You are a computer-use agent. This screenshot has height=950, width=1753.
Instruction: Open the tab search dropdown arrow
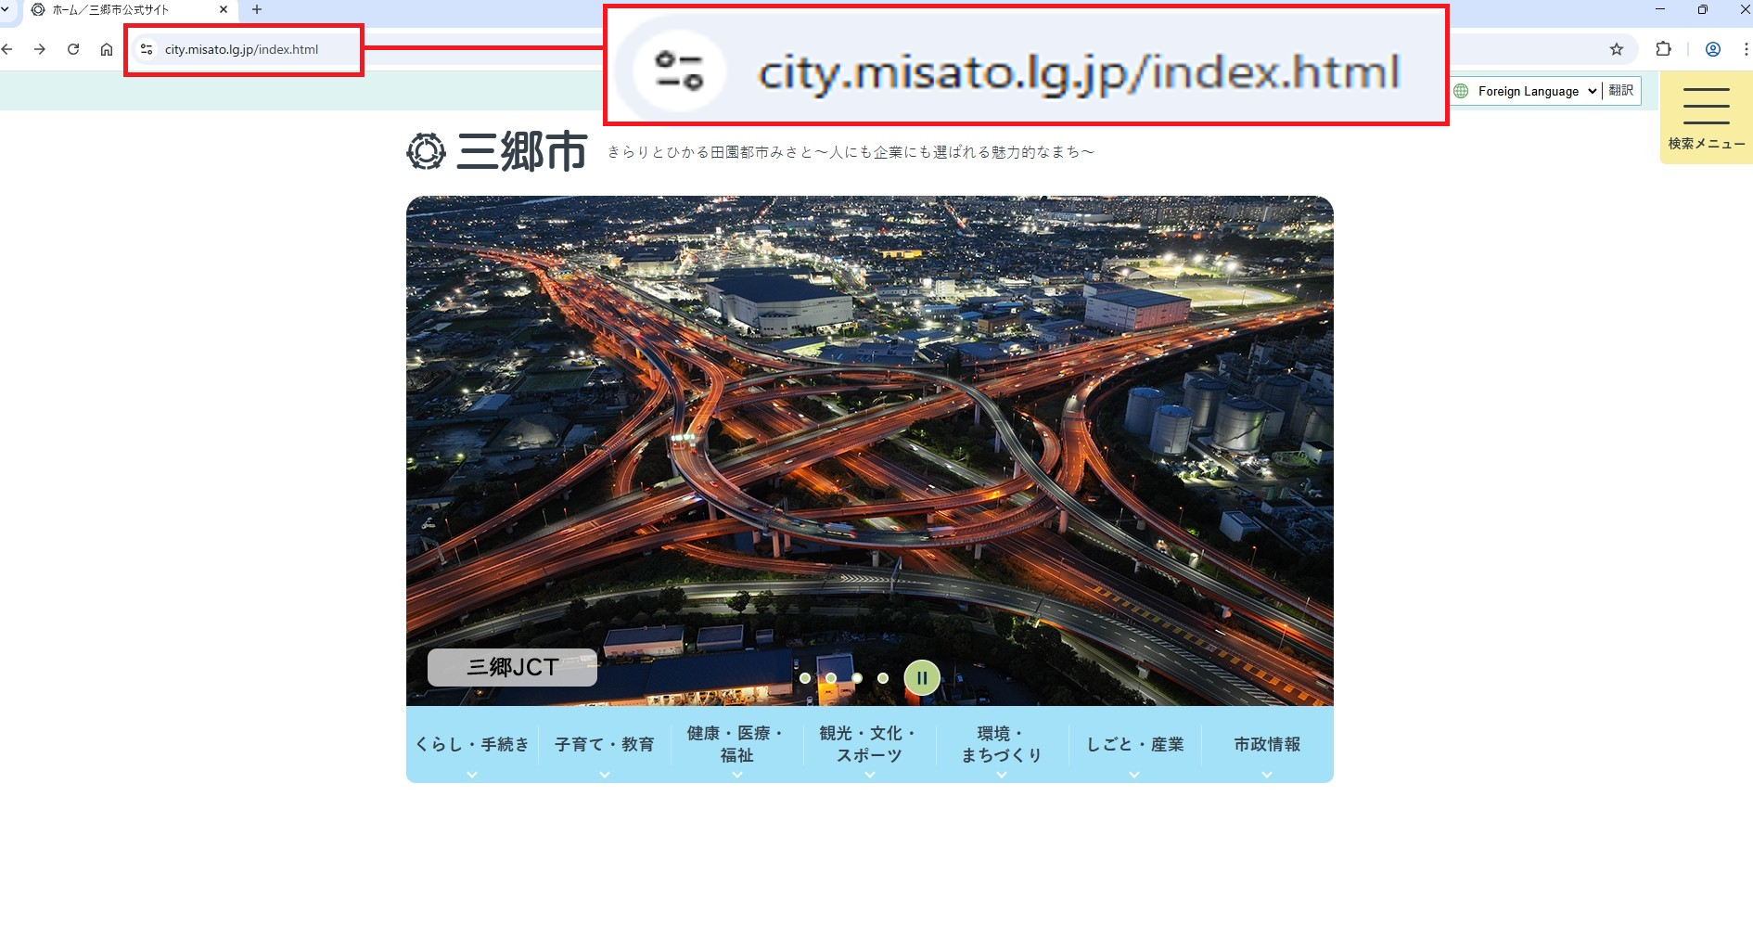coord(6,9)
